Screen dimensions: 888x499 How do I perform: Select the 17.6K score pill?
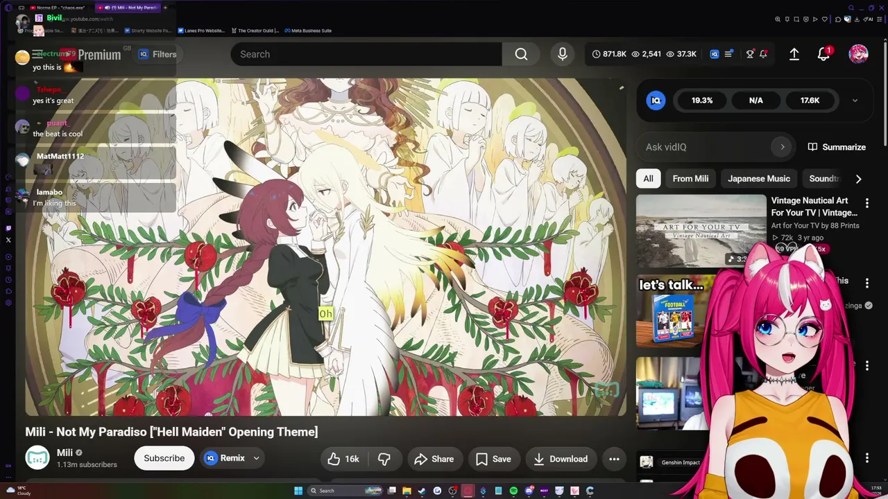tap(810, 100)
